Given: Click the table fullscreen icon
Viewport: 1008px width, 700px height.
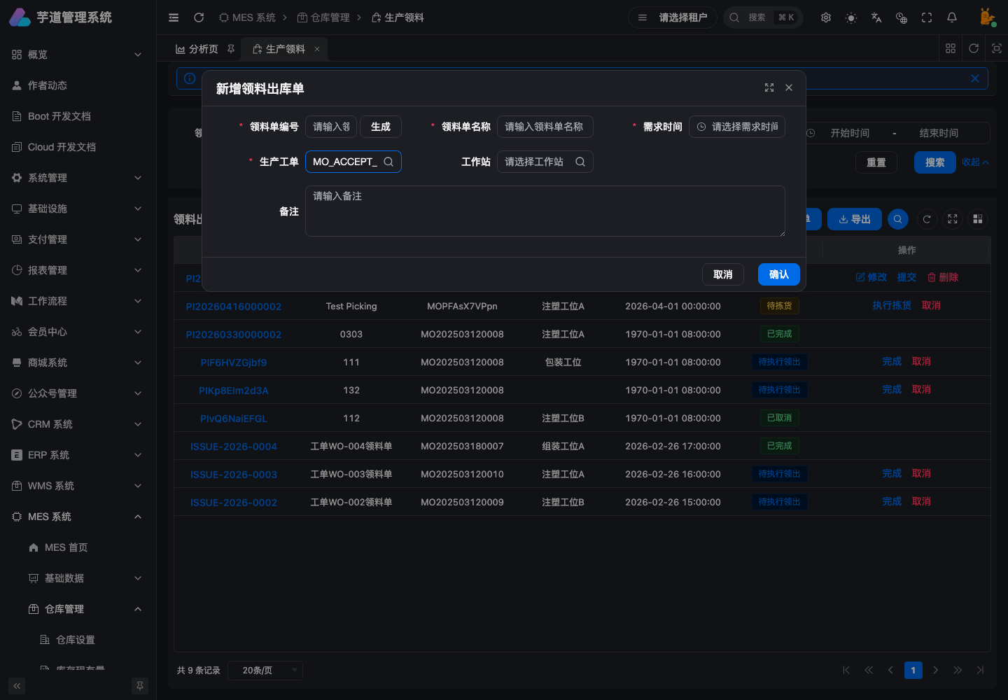Looking at the screenshot, I should pos(953,219).
